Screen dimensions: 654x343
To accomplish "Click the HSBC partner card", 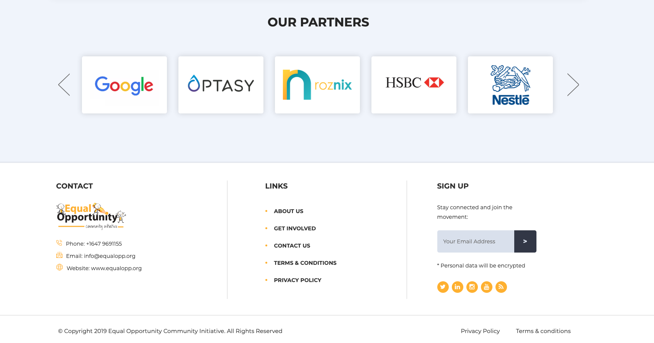I will pyautogui.click(x=414, y=85).
